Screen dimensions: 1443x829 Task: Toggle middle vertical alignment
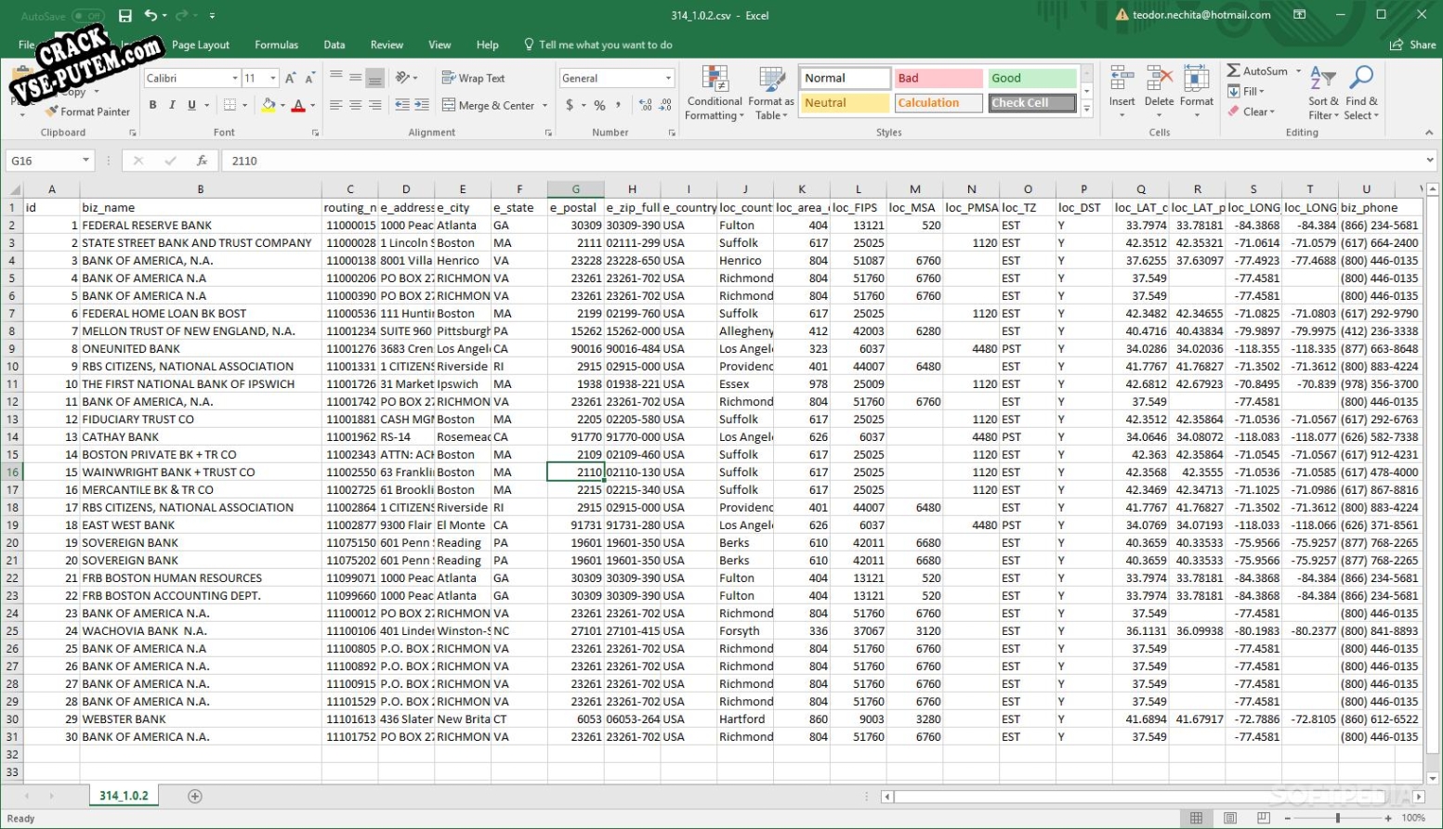point(355,78)
